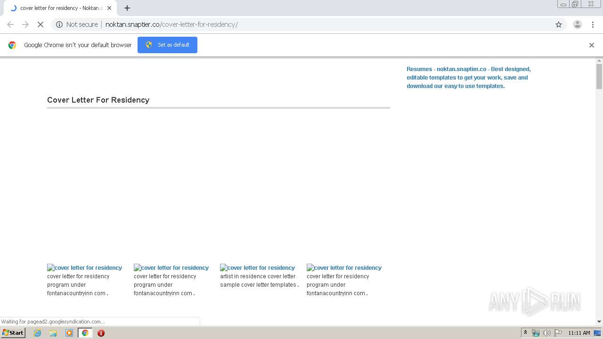Image resolution: width=603 pixels, height=339 pixels.
Task: Open the Not secure site info icon
Action: 59,24
